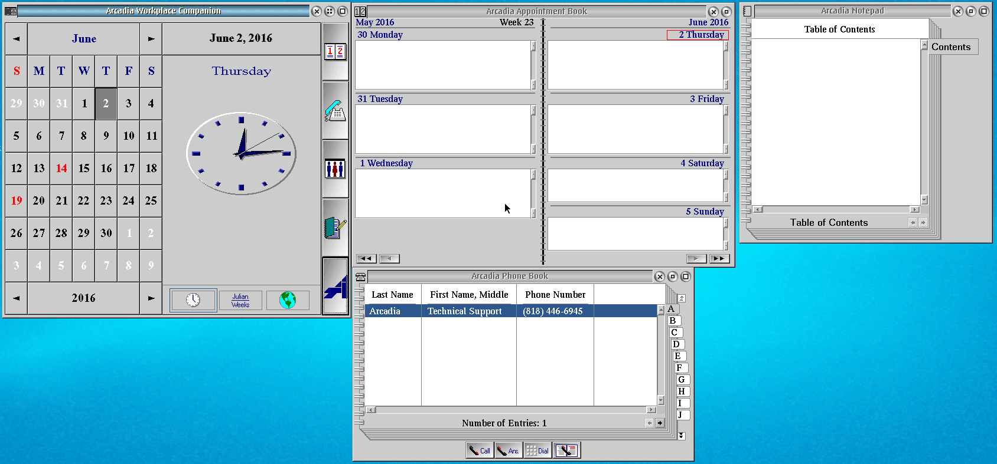The image size is (997, 464).
Task: Click the analog clock face
Action: (241, 153)
